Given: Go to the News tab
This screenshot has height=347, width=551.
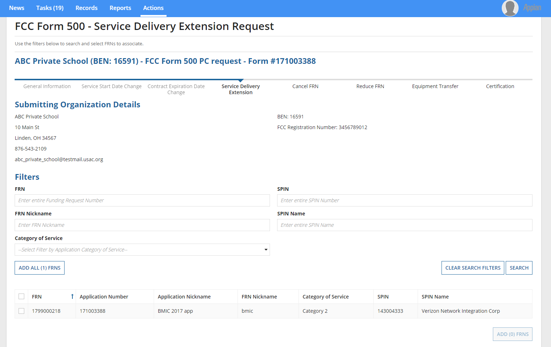Looking at the screenshot, I should pos(17,8).
